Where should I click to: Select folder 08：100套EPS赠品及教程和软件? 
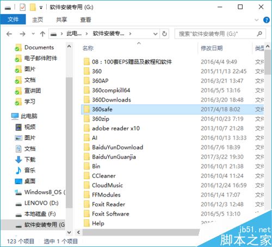pos(132,62)
